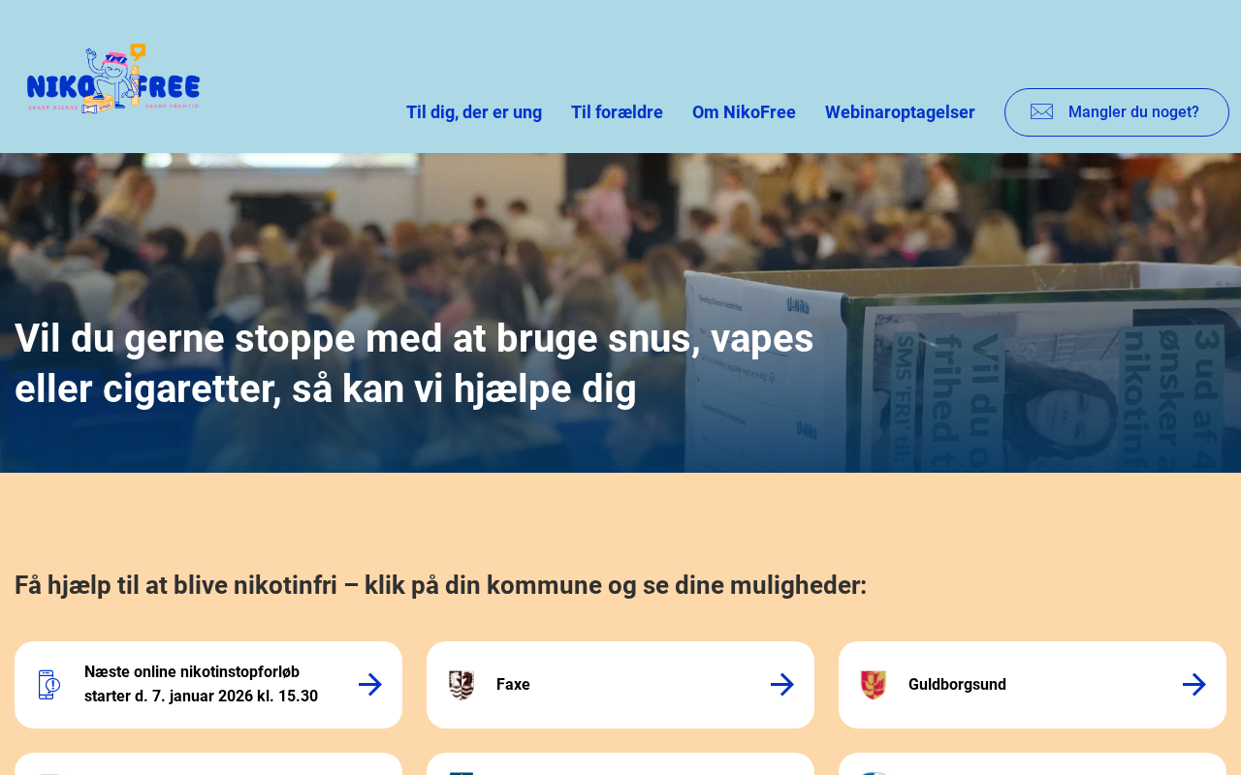Open the 'Til forældre' menu item
This screenshot has height=775, width=1241.
pyautogui.click(x=617, y=112)
